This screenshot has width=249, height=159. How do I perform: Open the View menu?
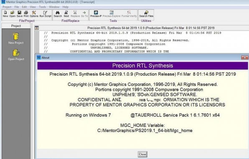pos(33,7)
